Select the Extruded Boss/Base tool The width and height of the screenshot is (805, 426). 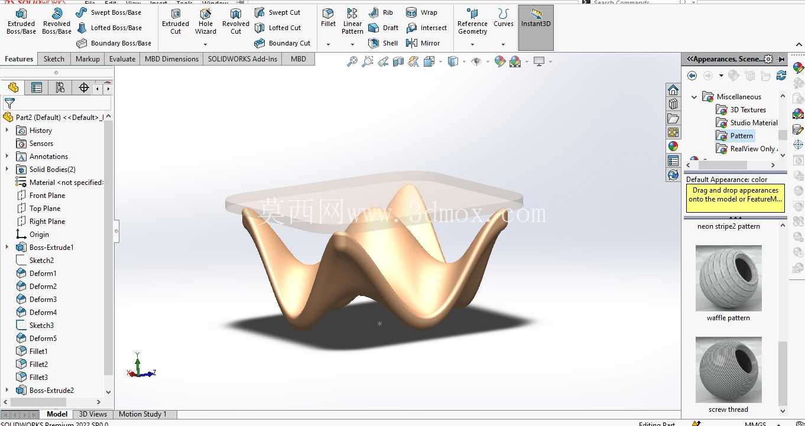pyautogui.click(x=21, y=21)
